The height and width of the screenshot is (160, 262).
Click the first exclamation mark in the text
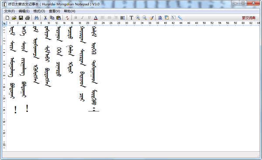click(16, 110)
